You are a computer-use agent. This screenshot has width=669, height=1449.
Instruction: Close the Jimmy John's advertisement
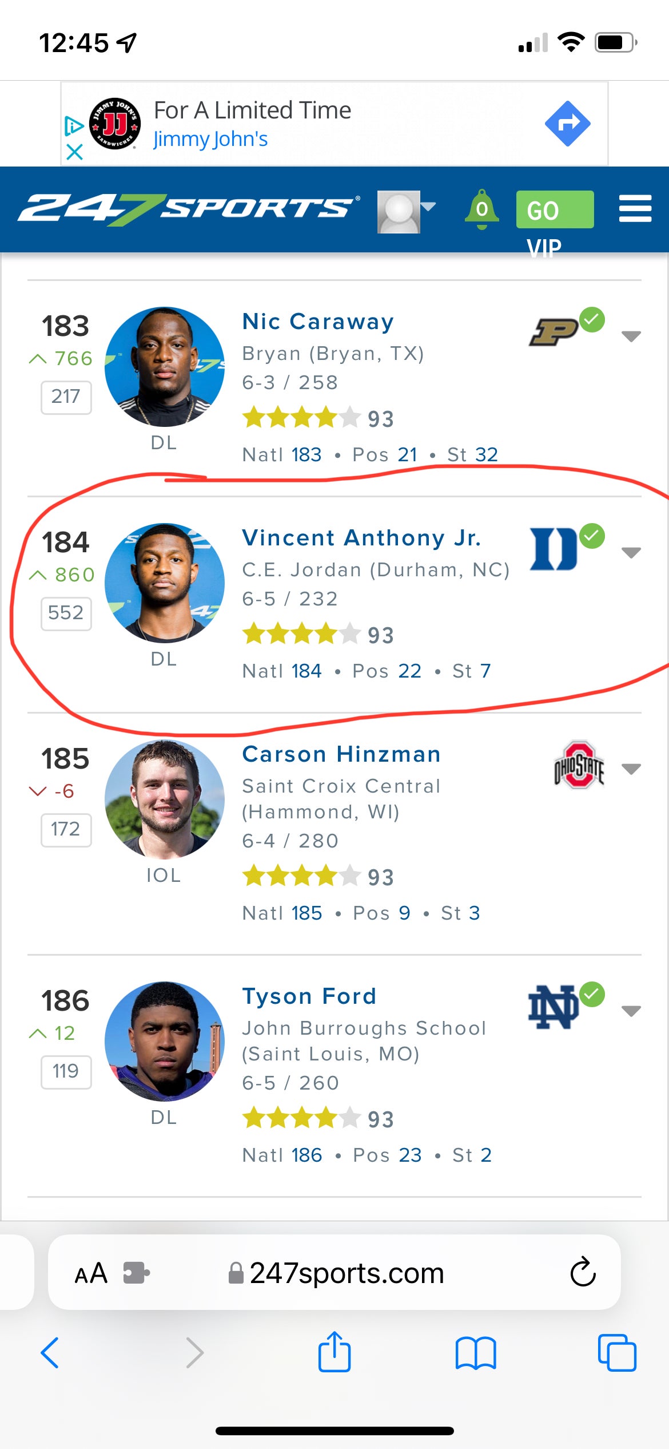click(x=74, y=152)
